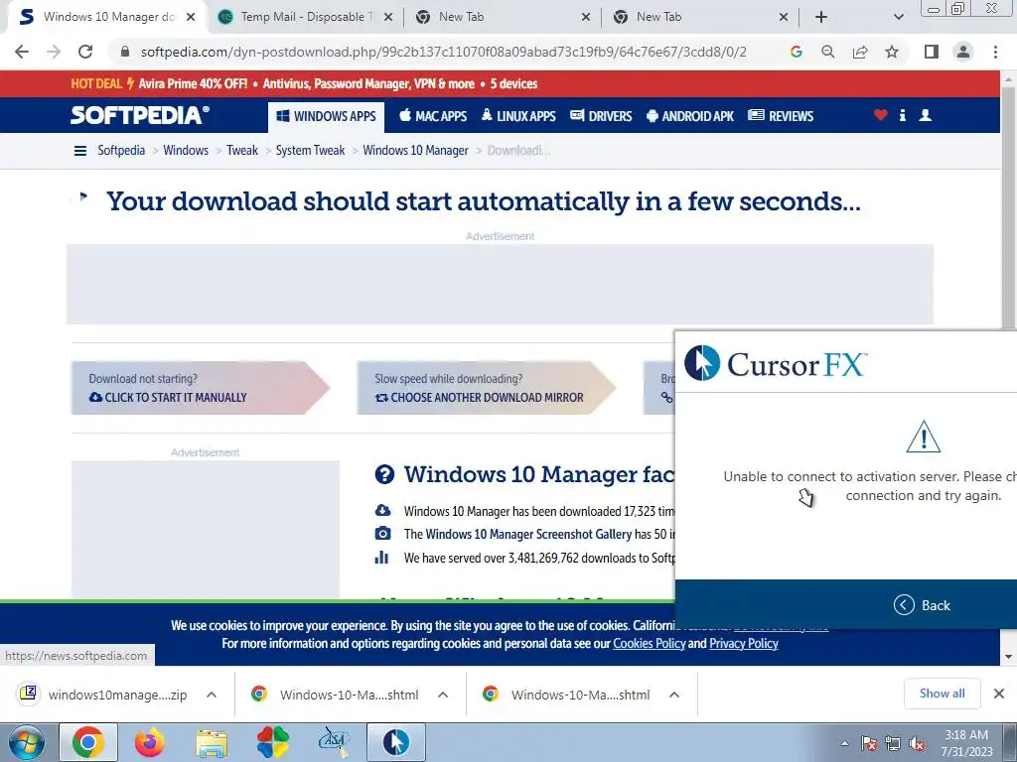This screenshot has height=762, width=1017.
Task: Reload the current page
Action: [x=85, y=52]
